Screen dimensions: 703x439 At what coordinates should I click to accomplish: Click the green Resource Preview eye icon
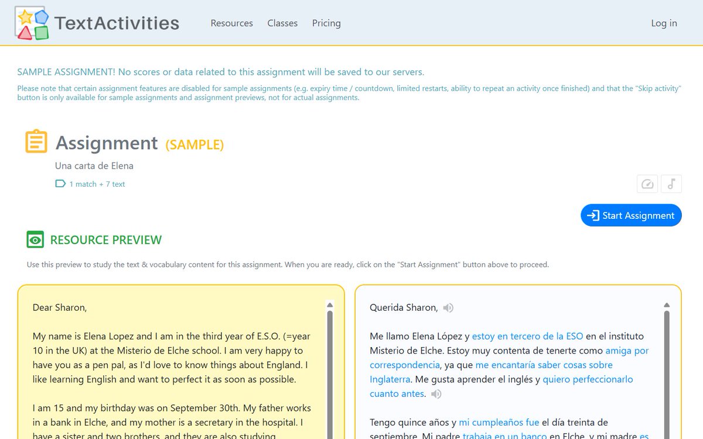pos(35,239)
